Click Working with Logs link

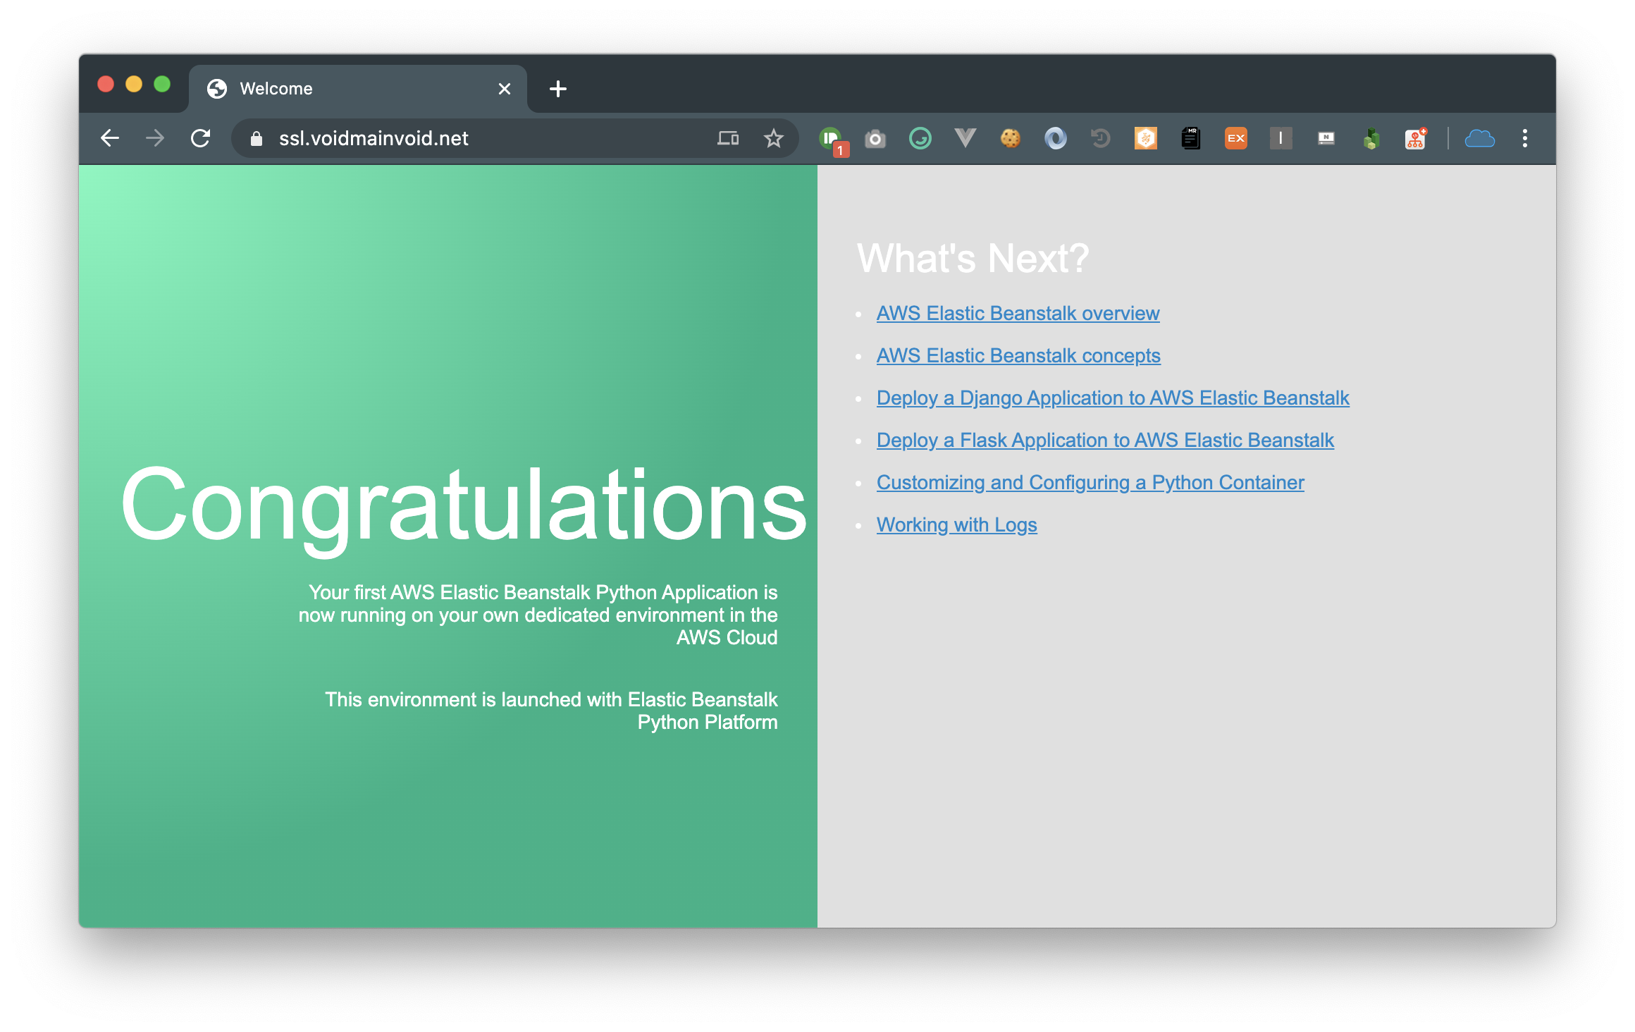tap(956, 525)
